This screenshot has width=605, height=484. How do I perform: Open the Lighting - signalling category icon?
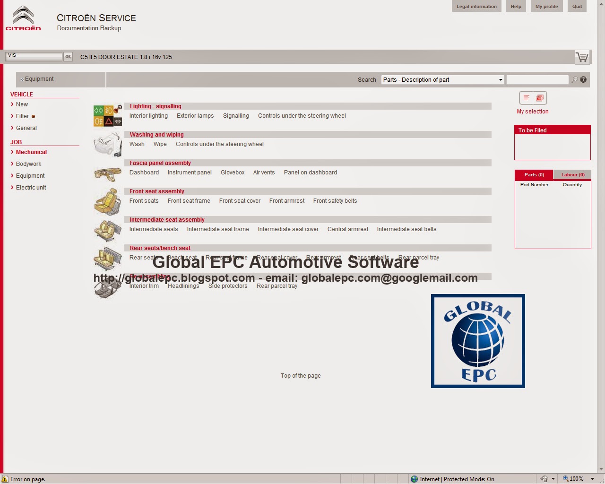(108, 116)
